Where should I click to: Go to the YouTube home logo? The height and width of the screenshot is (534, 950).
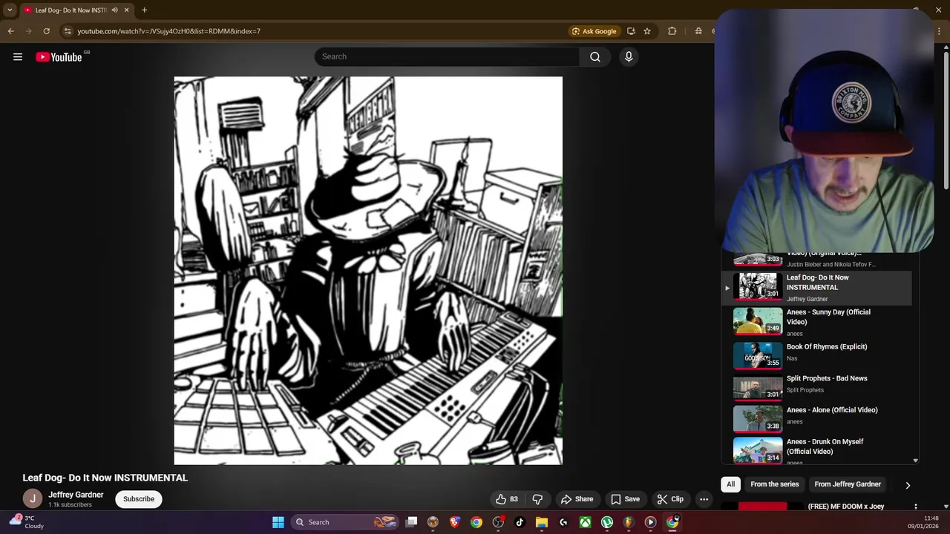59,57
